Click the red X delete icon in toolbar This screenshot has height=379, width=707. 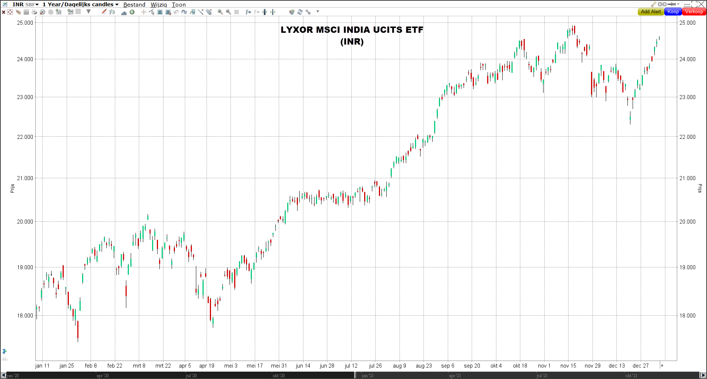3,12
